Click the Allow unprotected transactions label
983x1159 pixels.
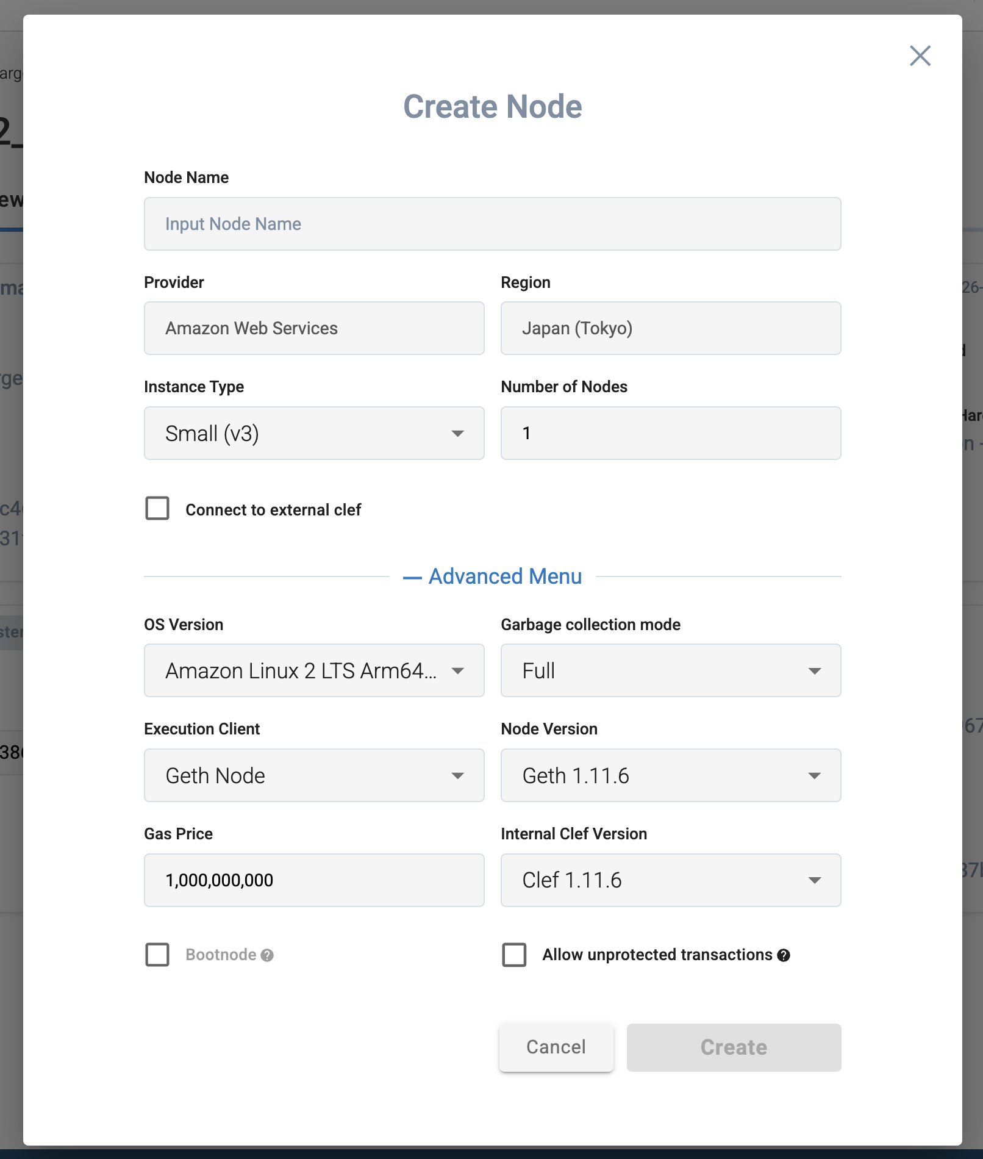point(657,955)
